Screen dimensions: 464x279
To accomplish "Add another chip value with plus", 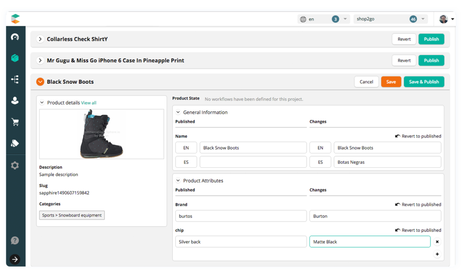I will click(437, 254).
